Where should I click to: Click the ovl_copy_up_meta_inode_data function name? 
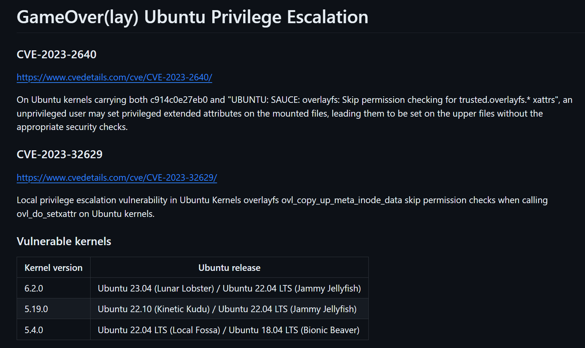342,200
